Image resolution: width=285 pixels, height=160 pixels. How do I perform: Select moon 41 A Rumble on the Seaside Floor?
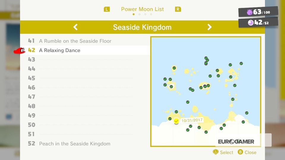click(x=85, y=41)
